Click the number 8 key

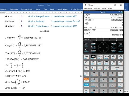103,74
